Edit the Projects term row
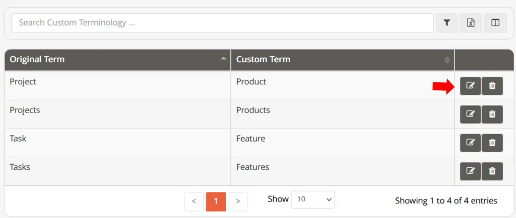 coord(471,114)
